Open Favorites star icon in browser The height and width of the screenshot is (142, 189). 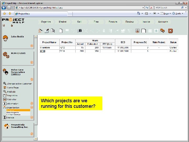[4, 13]
